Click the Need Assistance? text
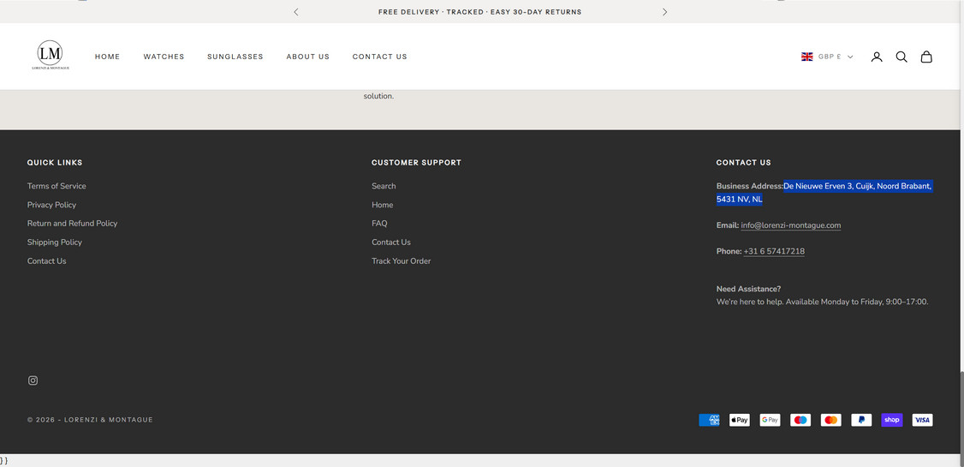Image resolution: width=964 pixels, height=467 pixels. tap(749, 289)
